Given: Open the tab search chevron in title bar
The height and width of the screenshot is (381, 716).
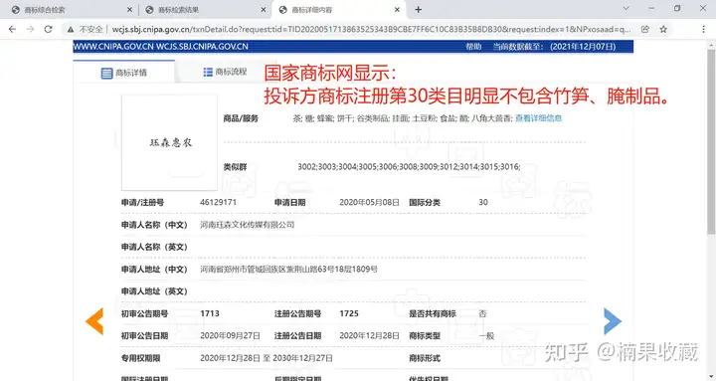Looking at the screenshot, I should pyautogui.click(x=626, y=8).
